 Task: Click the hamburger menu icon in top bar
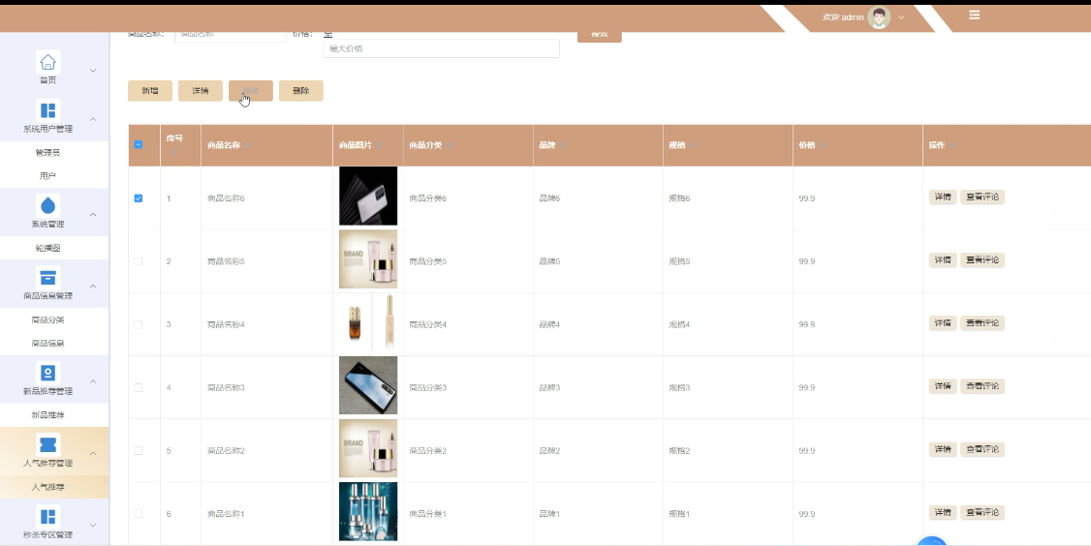(974, 15)
